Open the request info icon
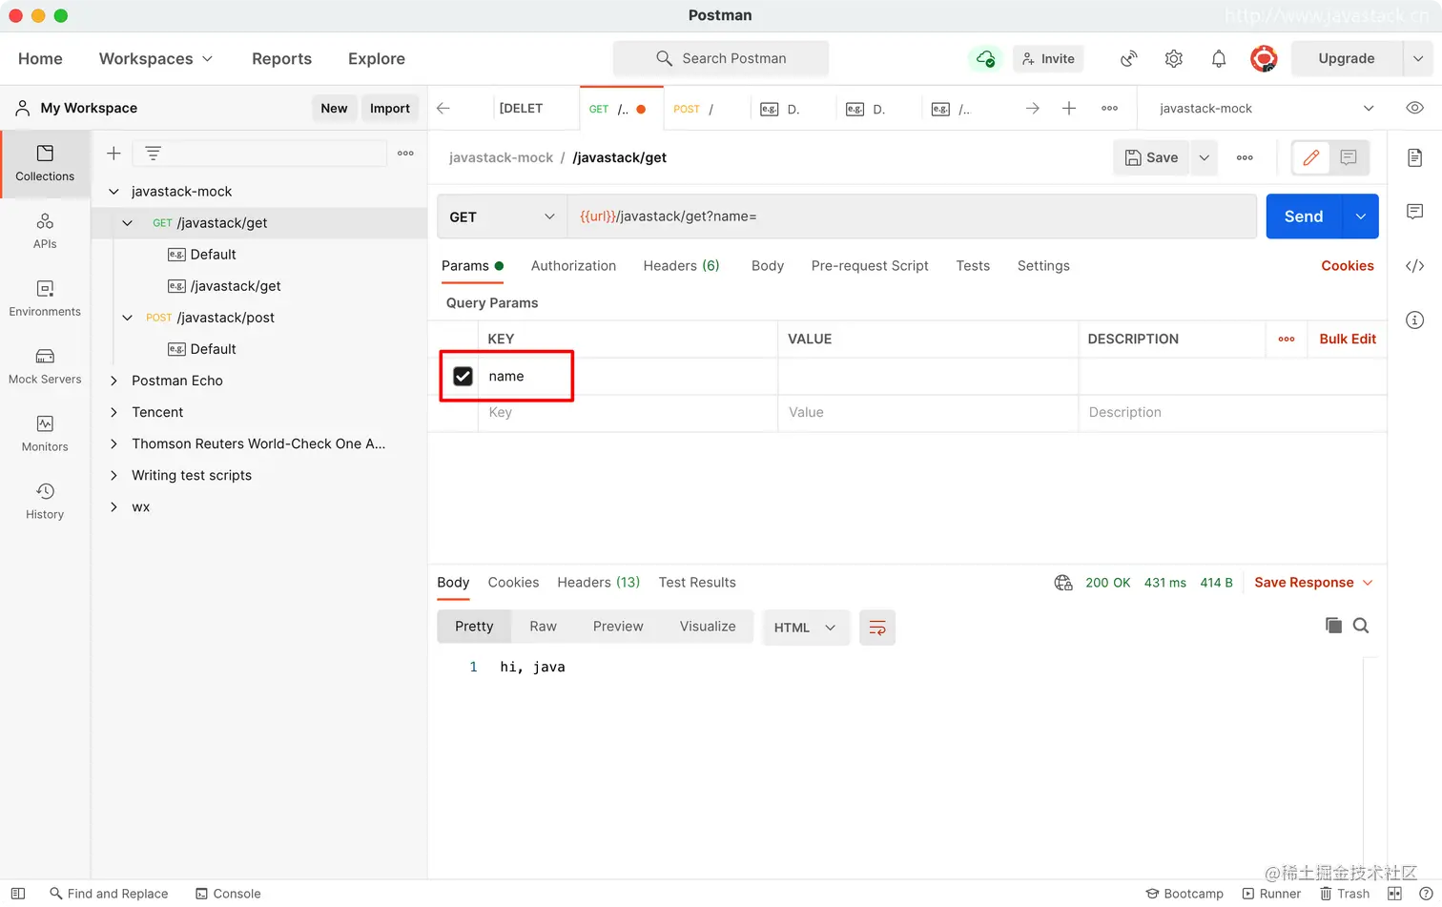This screenshot has height=907, width=1442. 1414,320
